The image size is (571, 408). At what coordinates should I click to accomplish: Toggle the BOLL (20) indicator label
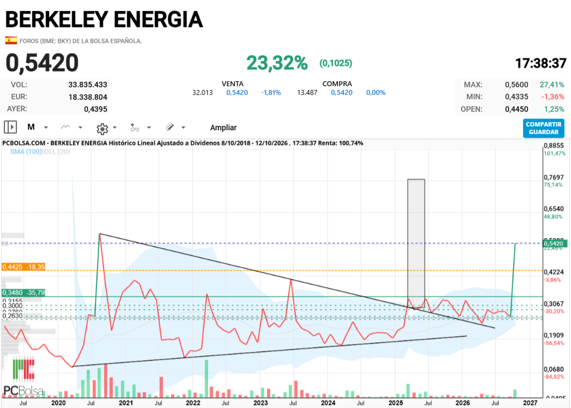click(x=56, y=152)
